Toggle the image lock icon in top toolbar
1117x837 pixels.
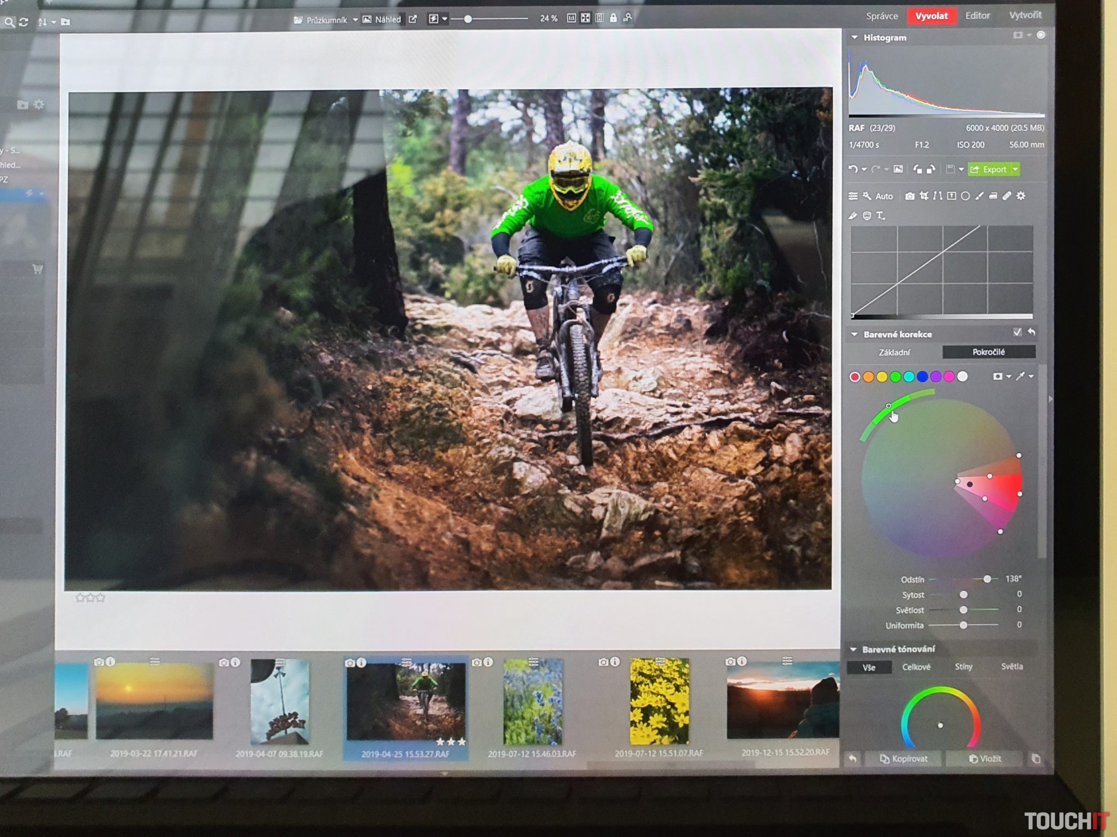613,19
